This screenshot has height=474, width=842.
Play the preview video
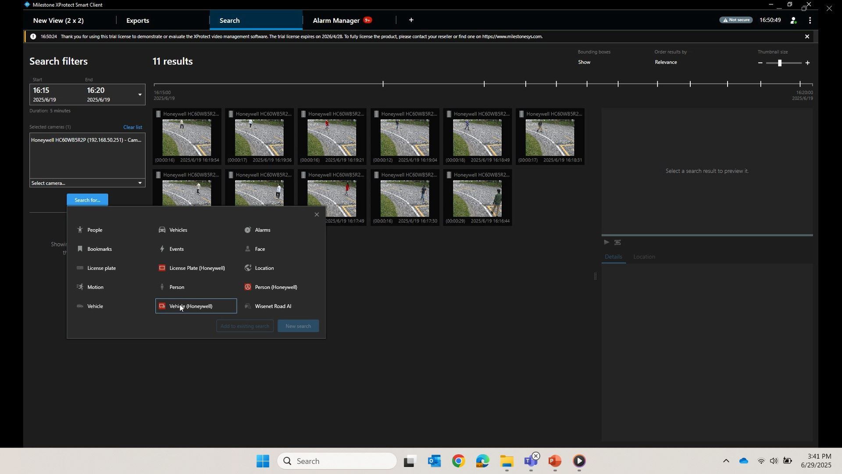(606, 242)
